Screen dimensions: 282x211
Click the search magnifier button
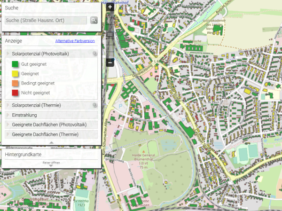coord(94,20)
